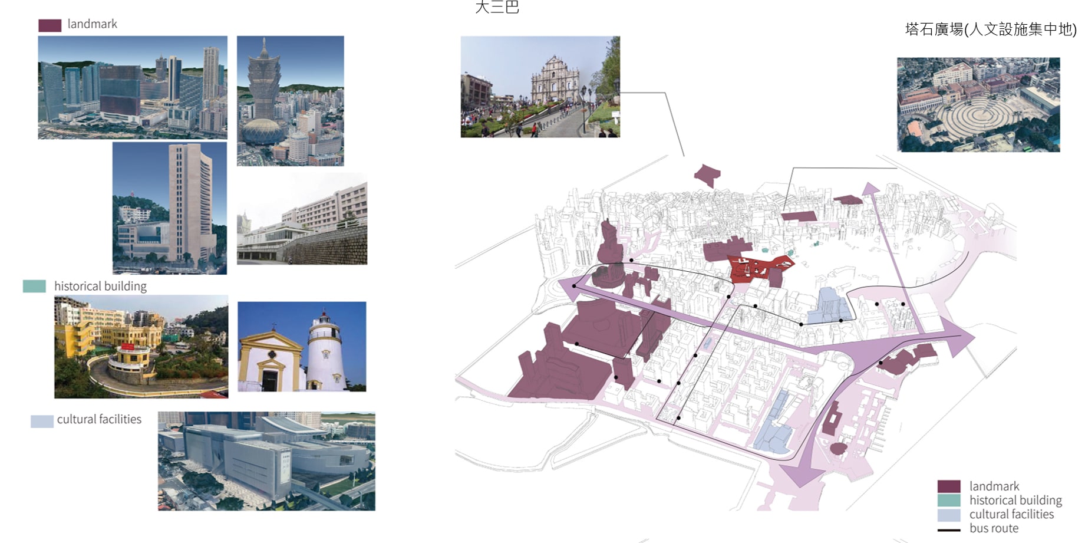The height and width of the screenshot is (543, 1085).
Task: Open the Ruins of St. Paul's photo
Action: click(540, 87)
